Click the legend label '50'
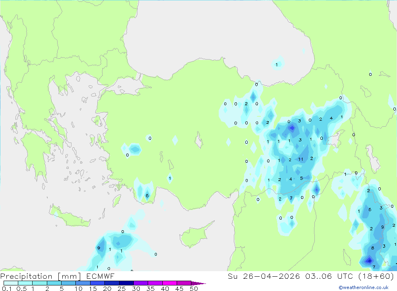The width and height of the screenshot is (397, 291). [194, 289]
